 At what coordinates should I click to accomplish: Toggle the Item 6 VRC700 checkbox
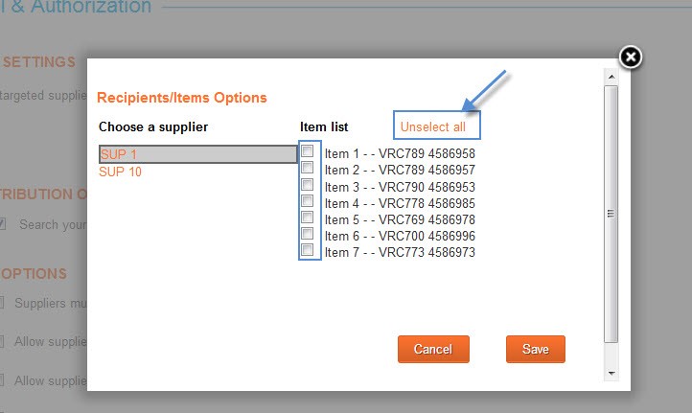(x=308, y=234)
